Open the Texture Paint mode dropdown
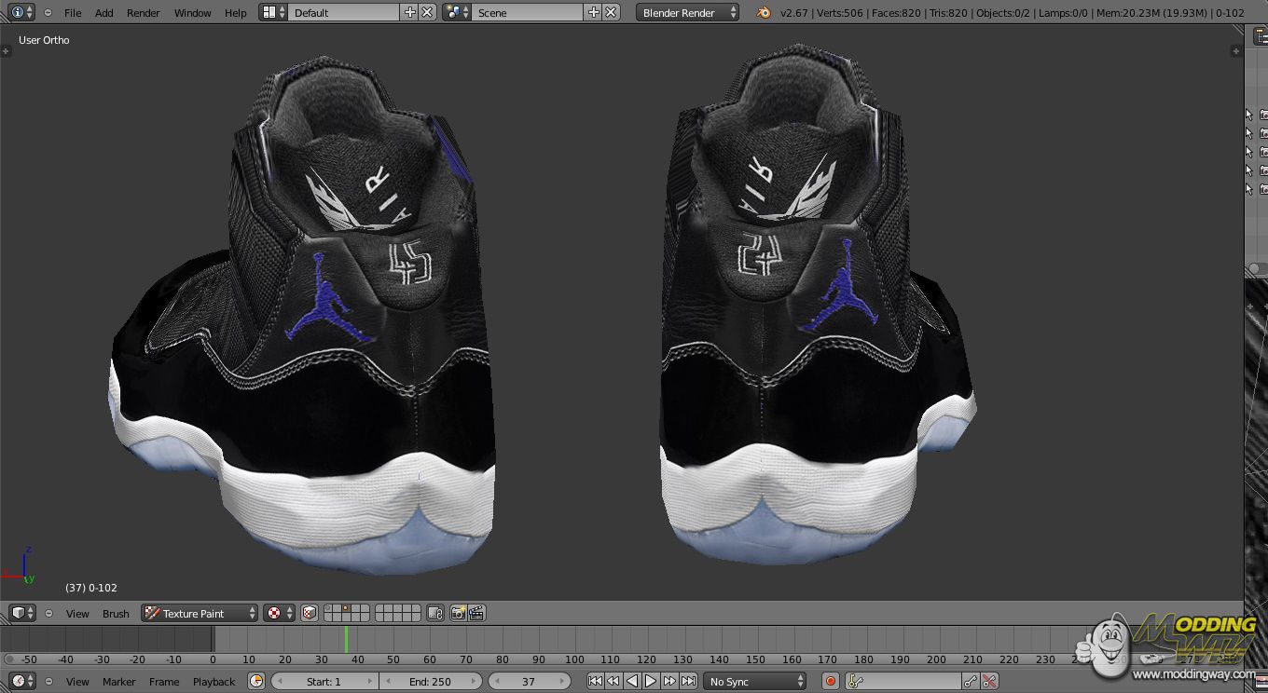The image size is (1268, 693). tap(200, 613)
